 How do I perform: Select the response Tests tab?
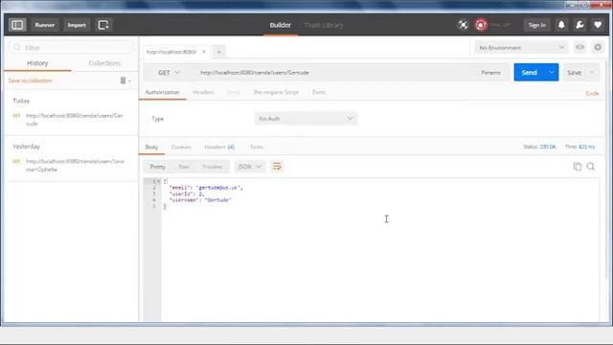257,147
